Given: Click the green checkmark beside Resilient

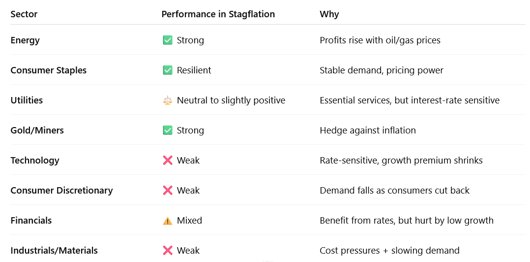Looking at the screenshot, I should coord(168,70).
